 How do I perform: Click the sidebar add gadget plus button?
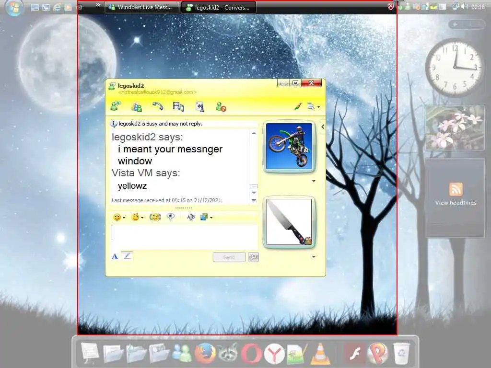click(455, 24)
